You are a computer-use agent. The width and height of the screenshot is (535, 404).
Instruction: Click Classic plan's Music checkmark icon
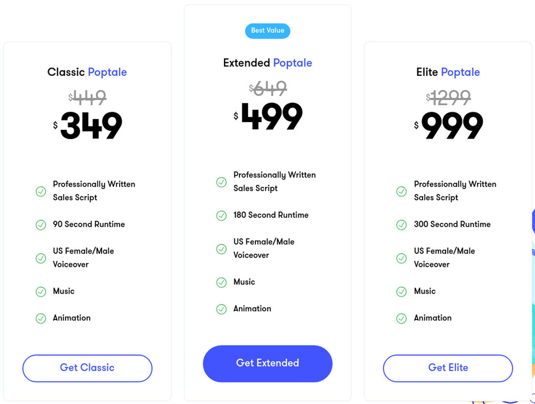[41, 292]
